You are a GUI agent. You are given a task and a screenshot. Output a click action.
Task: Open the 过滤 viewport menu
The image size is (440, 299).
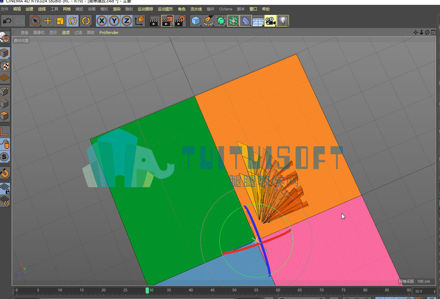point(78,33)
